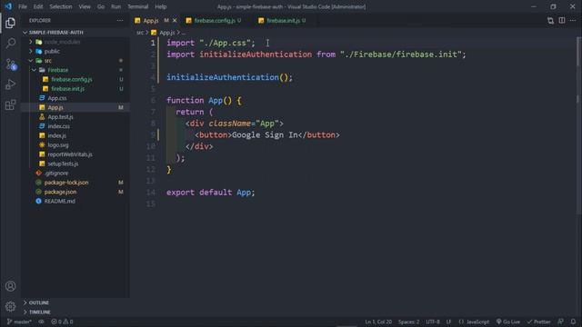Open editor more actions ellipsis
The width and height of the screenshot is (582, 327).
click(573, 20)
